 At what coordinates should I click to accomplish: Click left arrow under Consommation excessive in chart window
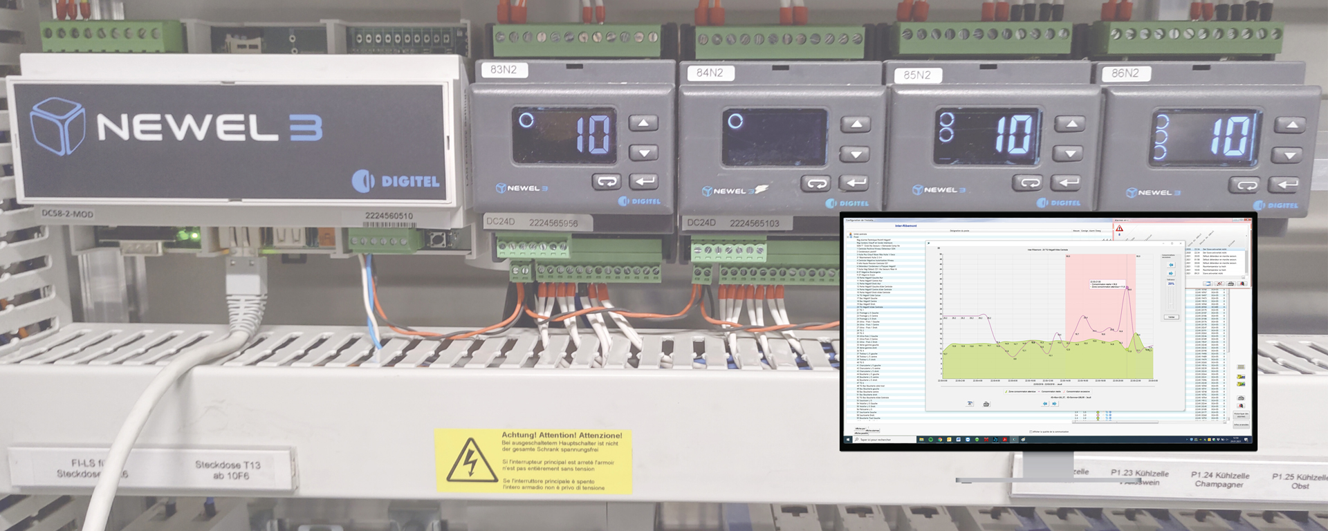(1171, 265)
